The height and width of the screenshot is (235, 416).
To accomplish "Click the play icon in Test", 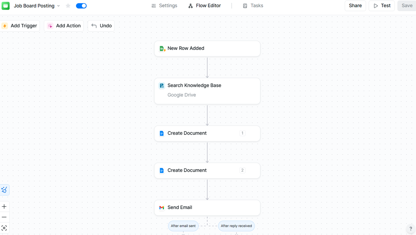I will coord(376,6).
